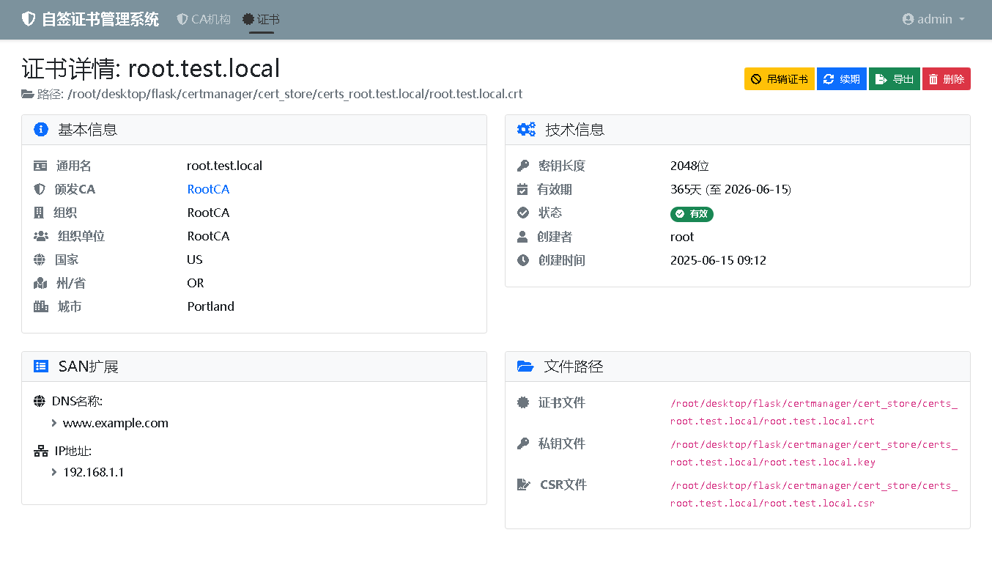This screenshot has height=571, width=992.
Task: Click the shield logo in the navbar
Action: point(29,19)
